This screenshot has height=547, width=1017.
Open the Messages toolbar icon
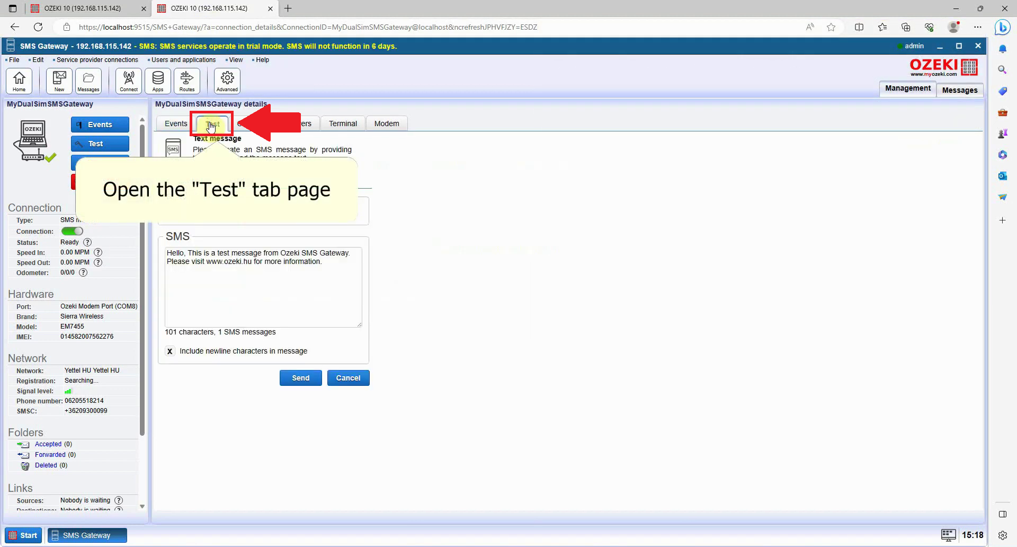coord(88,81)
